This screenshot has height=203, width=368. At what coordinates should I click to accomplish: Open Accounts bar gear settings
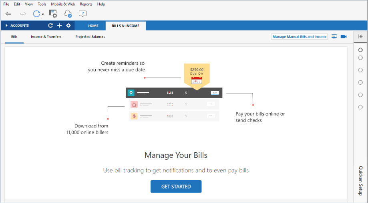tap(68, 26)
